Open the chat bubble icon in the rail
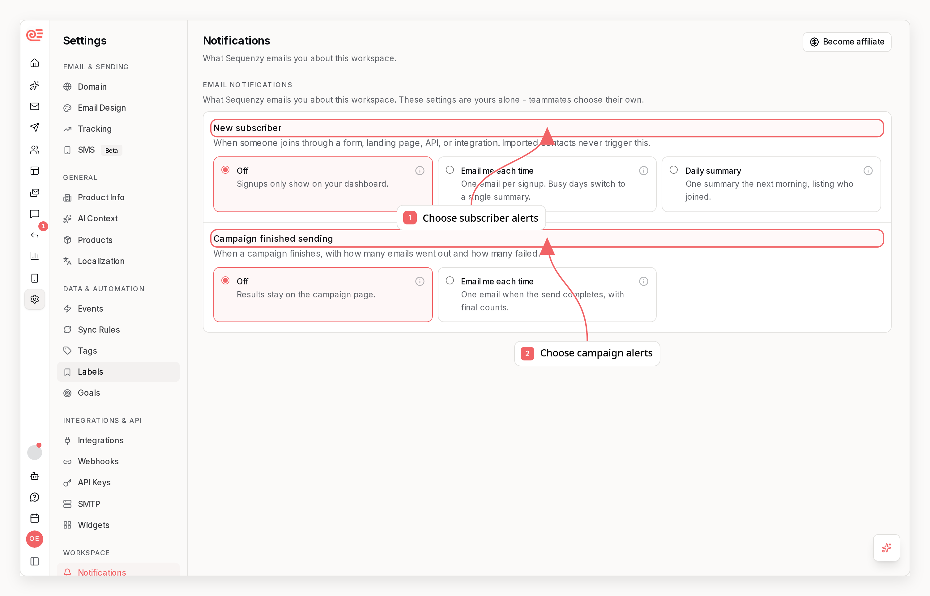Screen dimensions: 930x596 point(34,214)
